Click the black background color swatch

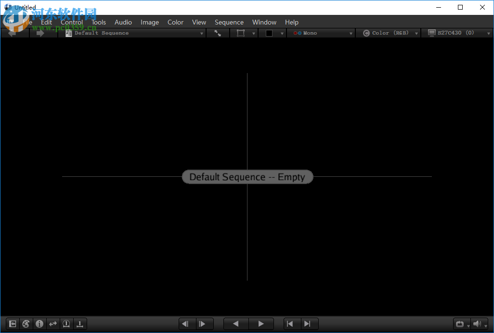(x=269, y=33)
